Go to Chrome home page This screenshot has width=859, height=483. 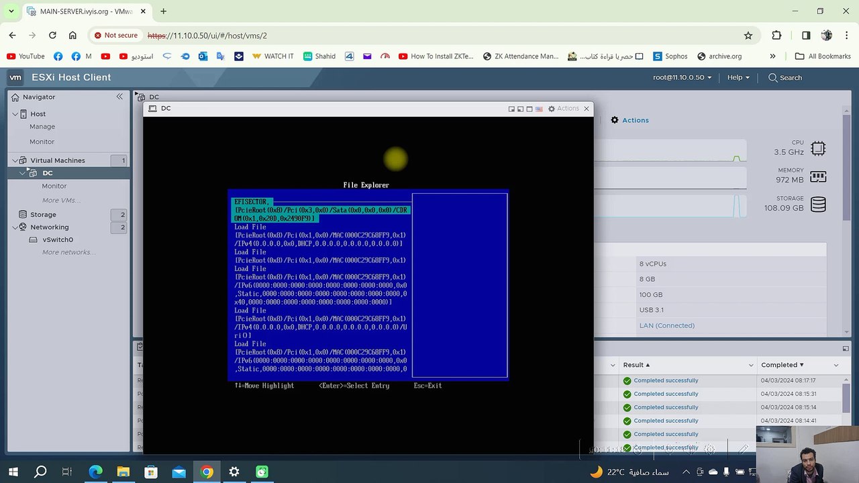72,36
